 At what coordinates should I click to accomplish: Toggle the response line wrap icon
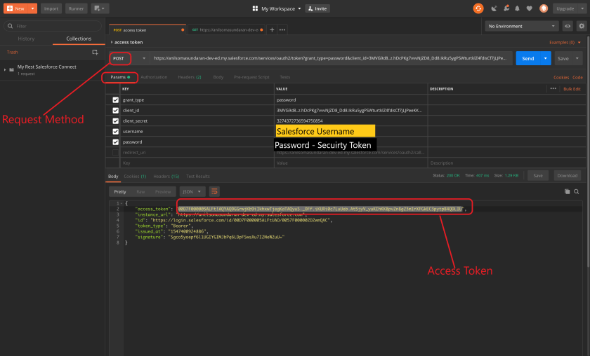tap(214, 191)
